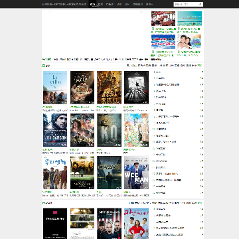Open the poster showing hands holding a card

pos(82,88)
